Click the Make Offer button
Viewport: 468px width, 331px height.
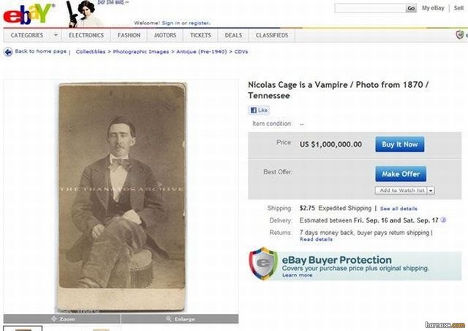(x=401, y=174)
